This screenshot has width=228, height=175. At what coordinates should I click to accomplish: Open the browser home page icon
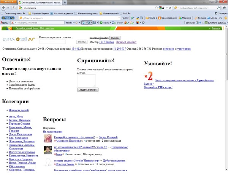pyautogui.click(x=224, y=8)
